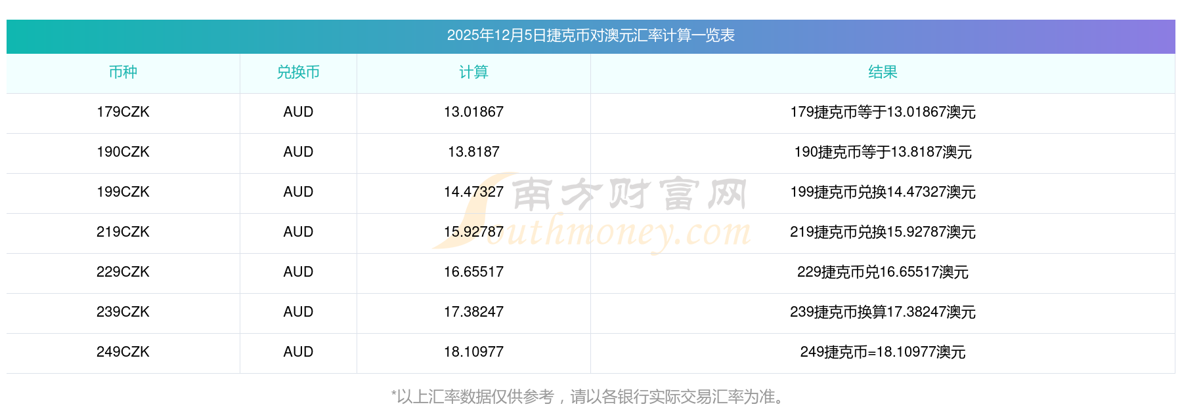This screenshot has height=417, width=1182.
Task: Click the value 17.38247
Action: [473, 312]
